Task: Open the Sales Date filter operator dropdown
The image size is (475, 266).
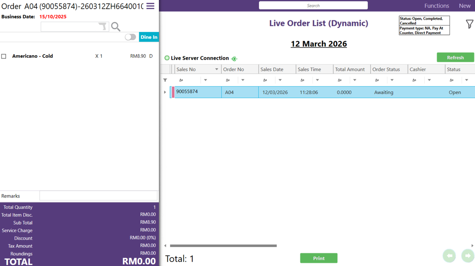Action: (280, 80)
